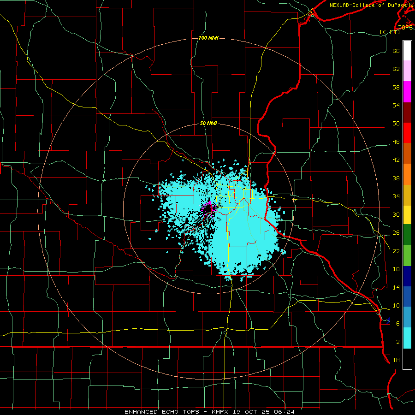Image resolution: width=415 pixels, height=415 pixels.
Task: Click the legend value "18"
Action: click(396, 269)
